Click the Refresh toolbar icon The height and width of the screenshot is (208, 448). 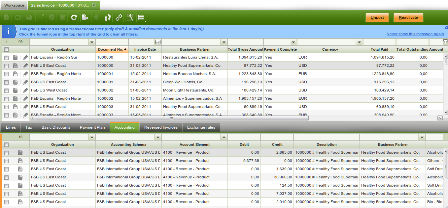(x=74, y=17)
